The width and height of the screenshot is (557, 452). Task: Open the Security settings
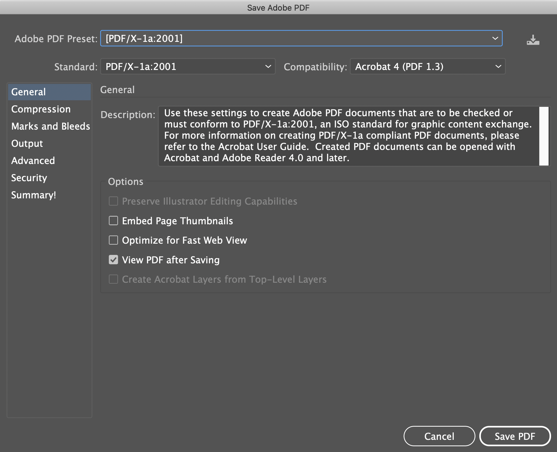click(x=29, y=178)
